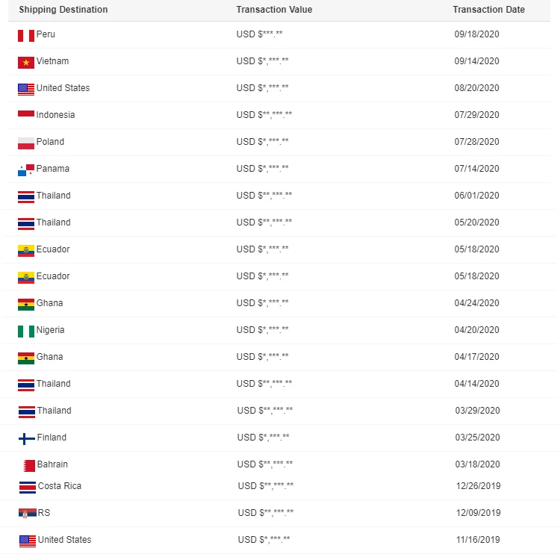The width and height of the screenshot is (560, 560).
Task: Select the Costa Rica destination text
Action: 60,486
